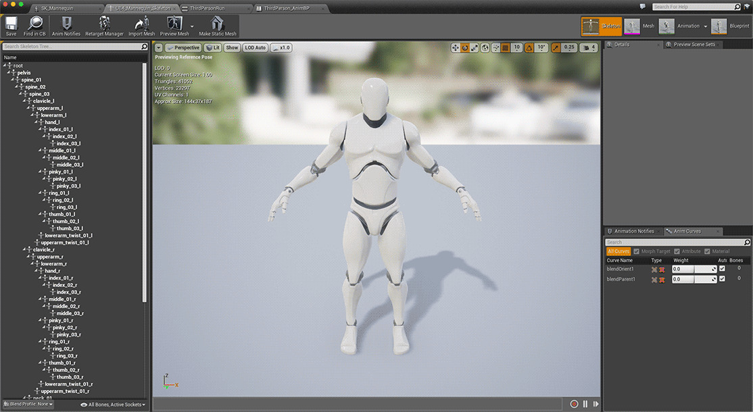Viewport: 753px width, 412px height.
Task: Switch to Mesh editor mode
Action: click(x=639, y=26)
